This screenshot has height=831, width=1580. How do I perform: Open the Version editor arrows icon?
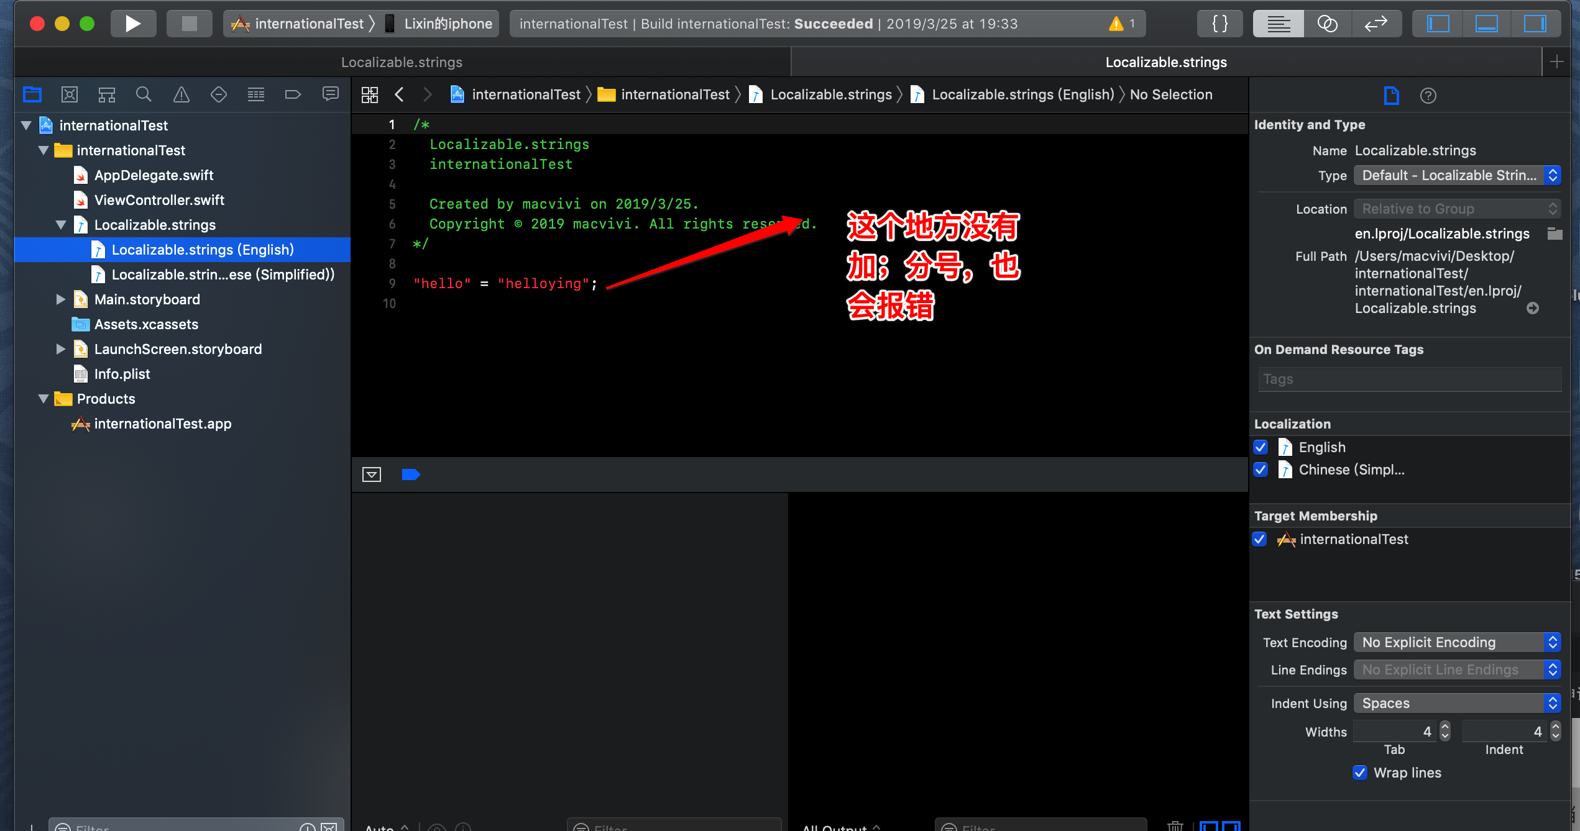(x=1377, y=24)
